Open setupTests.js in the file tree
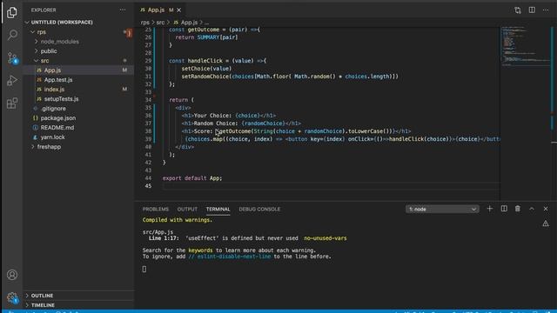 (62, 99)
